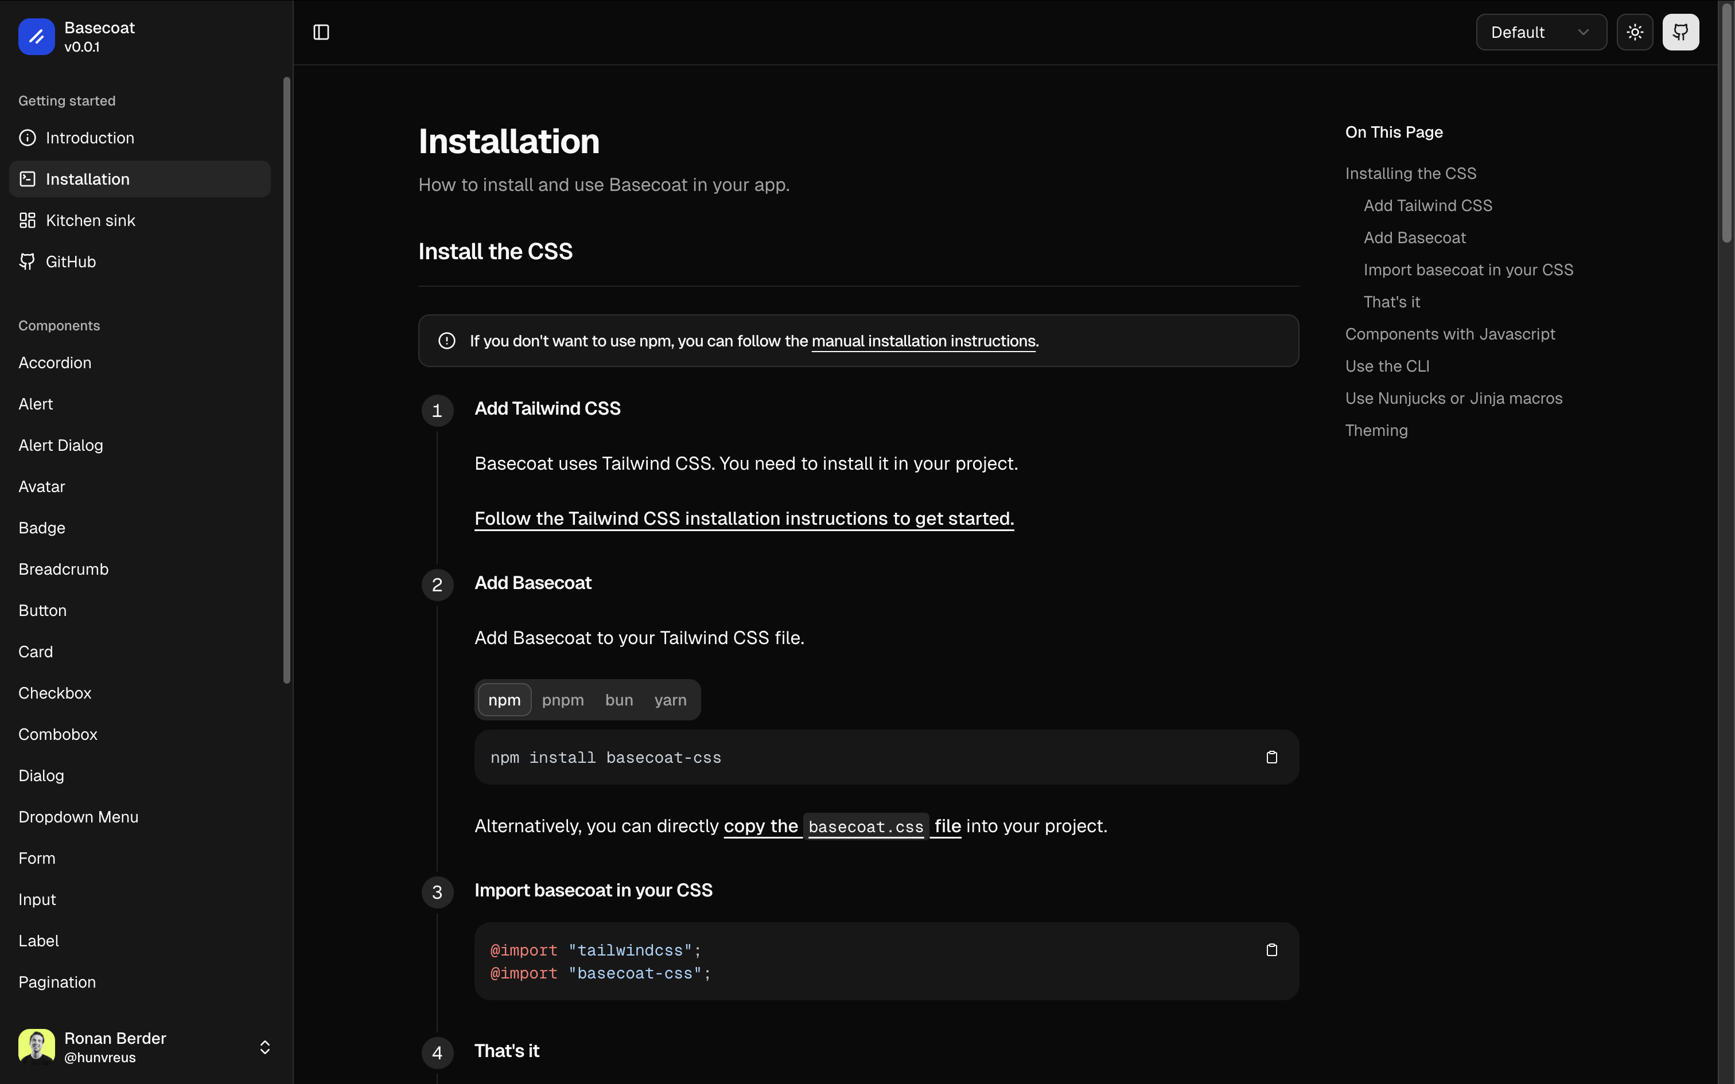
Task: Jump to Add Basecoat in page outline
Action: click(x=1414, y=238)
